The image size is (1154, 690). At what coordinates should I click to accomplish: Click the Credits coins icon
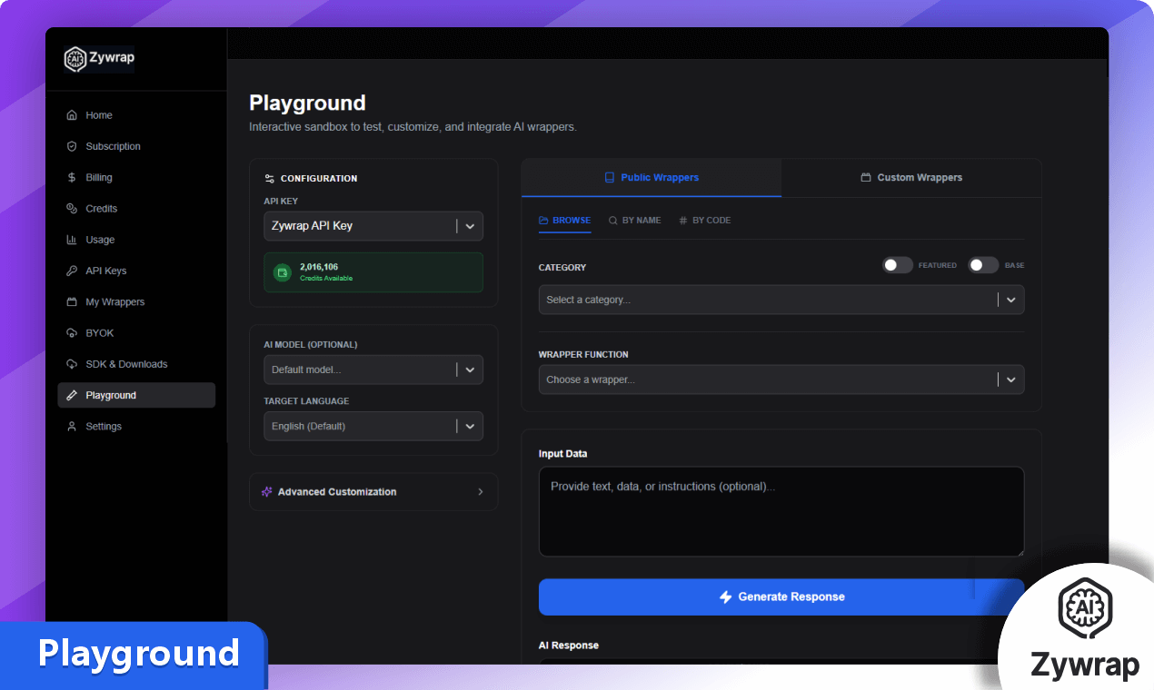(72, 208)
